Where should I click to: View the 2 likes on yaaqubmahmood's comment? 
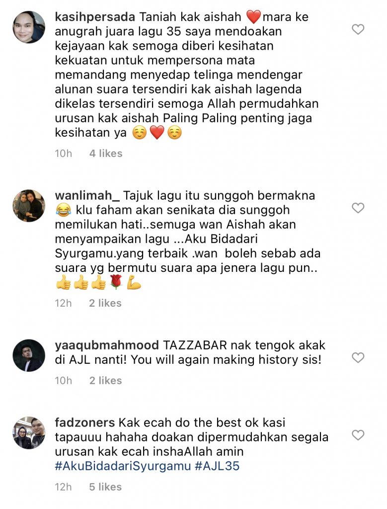[105, 380]
